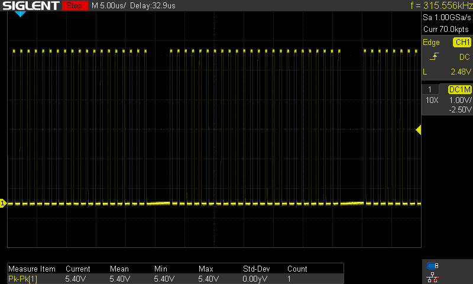Select the Delay:32.9us readout
The width and height of the screenshot is (473, 284).
click(153, 5)
